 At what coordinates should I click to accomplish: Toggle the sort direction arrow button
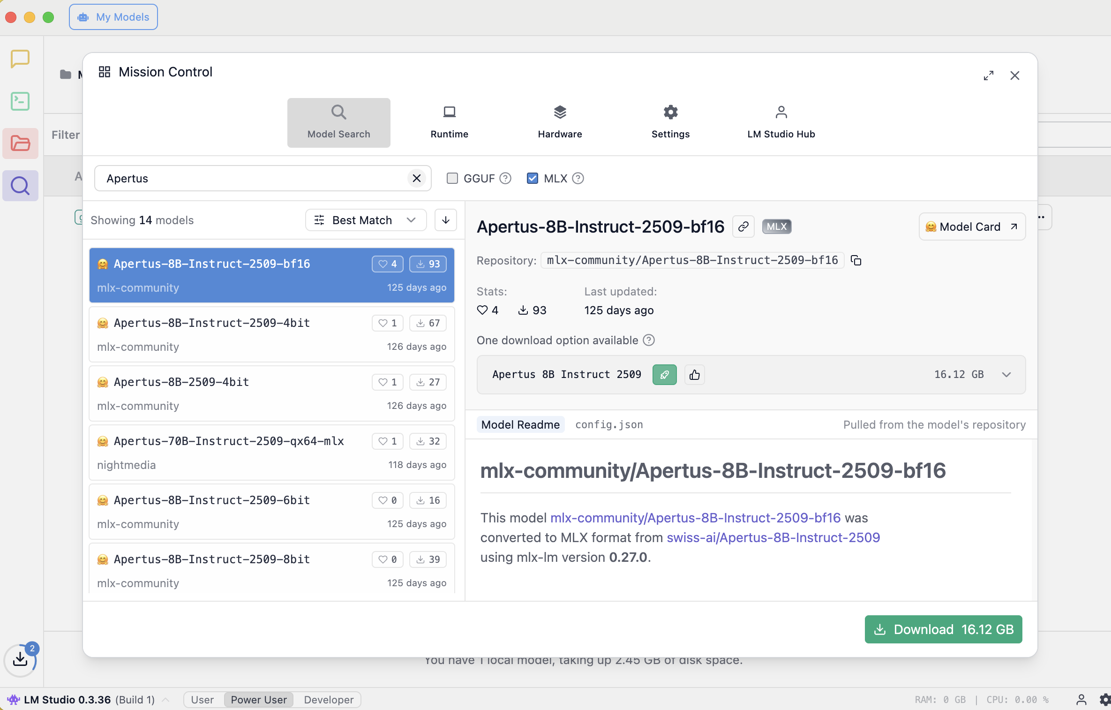[445, 220]
